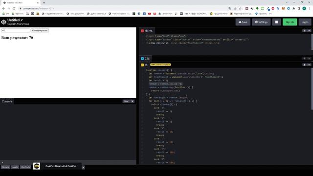313x176 pixels.
Task: Open the CSS editor settings gear
Action: 304,58
